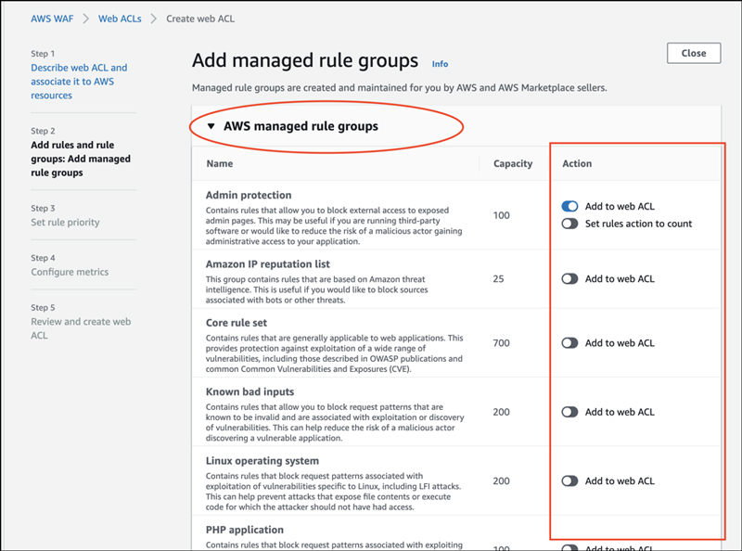This screenshot has height=551, width=742.
Task: Enable Known bad inputs rule group toggle
Action: 569,412
